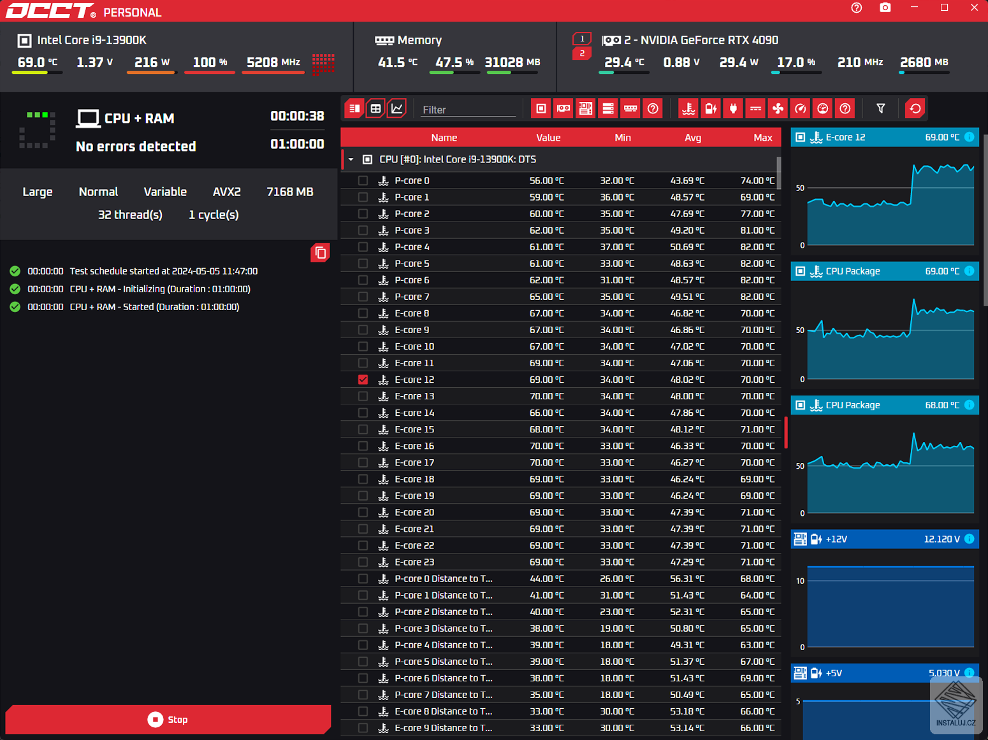Toggle the temperature sensor filter icon

[688, 108]
